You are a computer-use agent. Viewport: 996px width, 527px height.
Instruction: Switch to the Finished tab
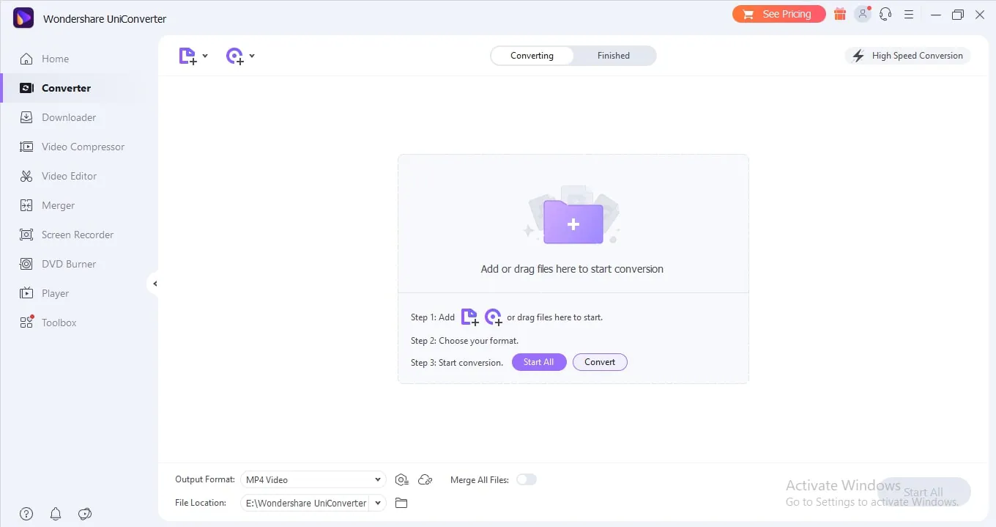coord(614,56)
